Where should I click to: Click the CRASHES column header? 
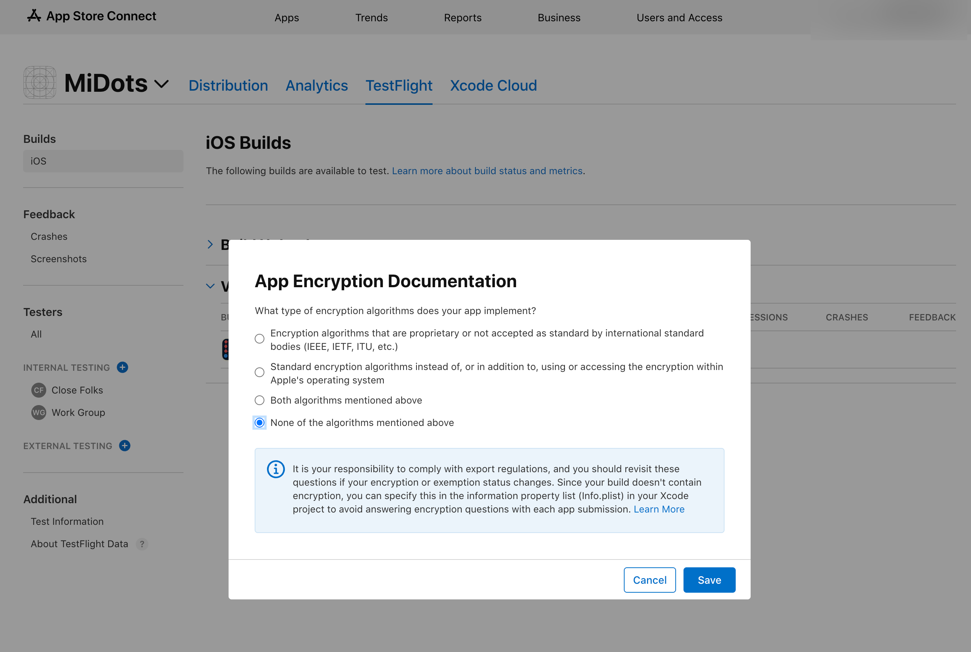coord(847,317)
